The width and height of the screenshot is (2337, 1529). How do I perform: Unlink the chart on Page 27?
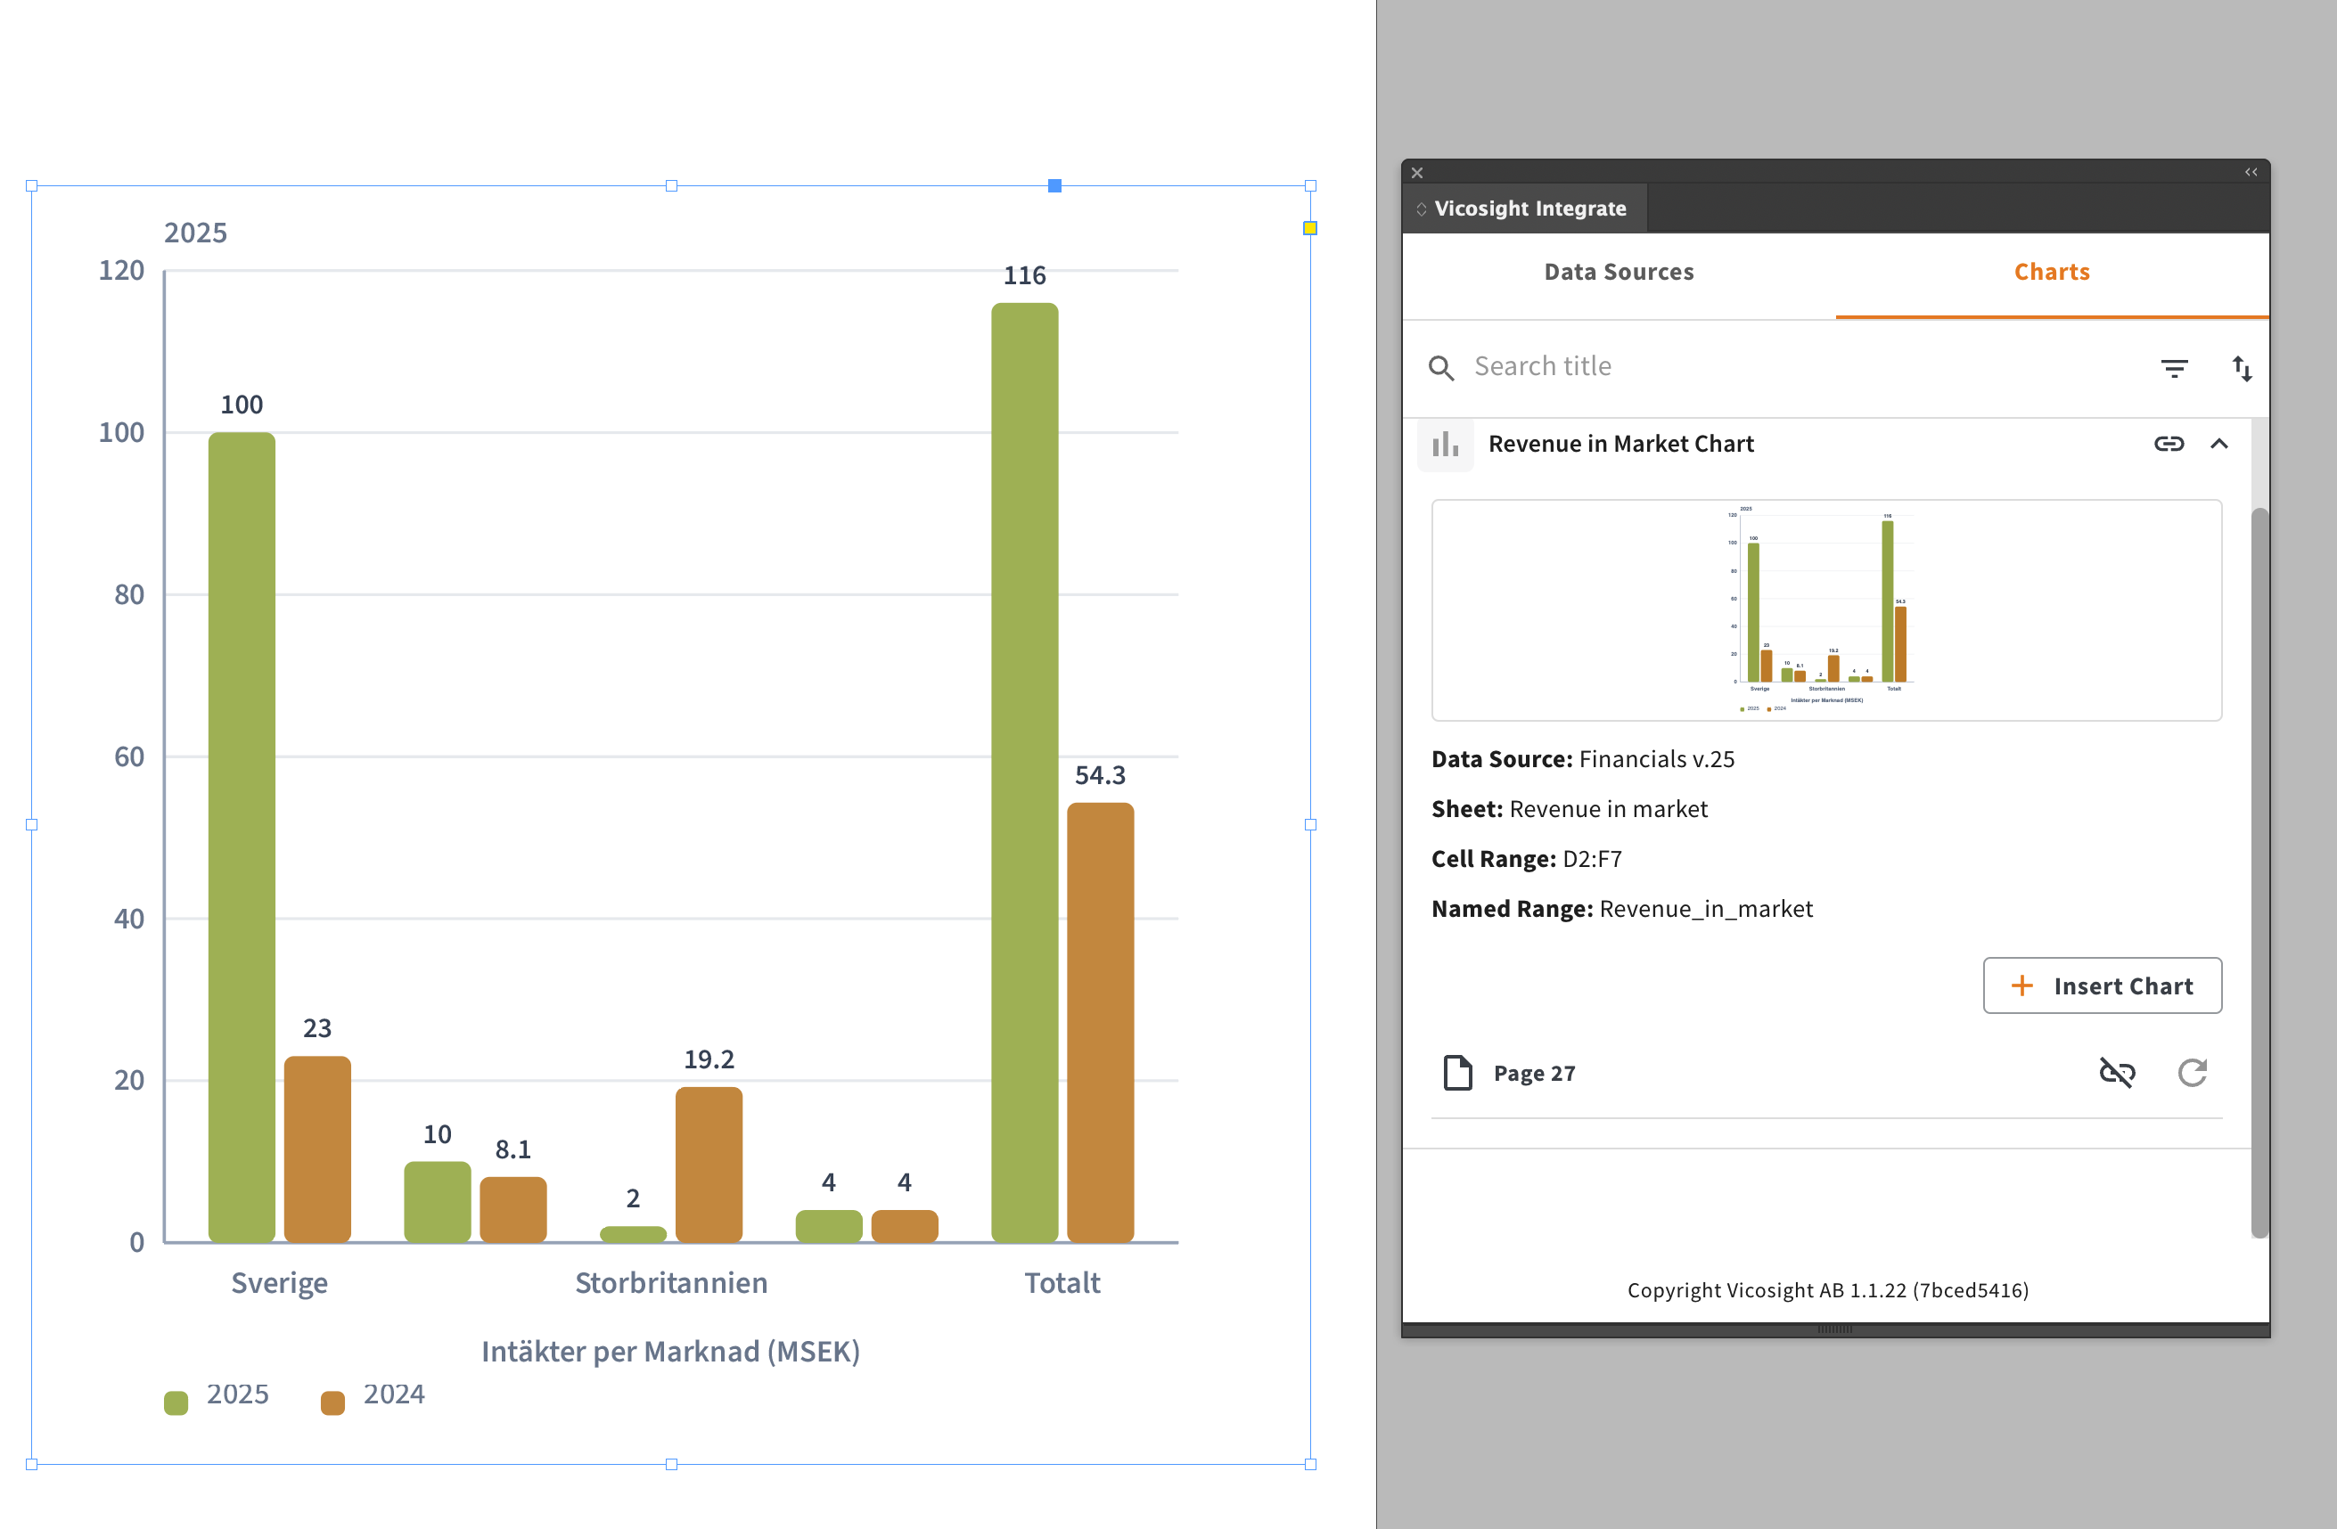tap(2116, 1072)
